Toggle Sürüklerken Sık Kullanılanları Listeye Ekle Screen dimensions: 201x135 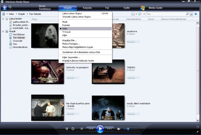85,52
